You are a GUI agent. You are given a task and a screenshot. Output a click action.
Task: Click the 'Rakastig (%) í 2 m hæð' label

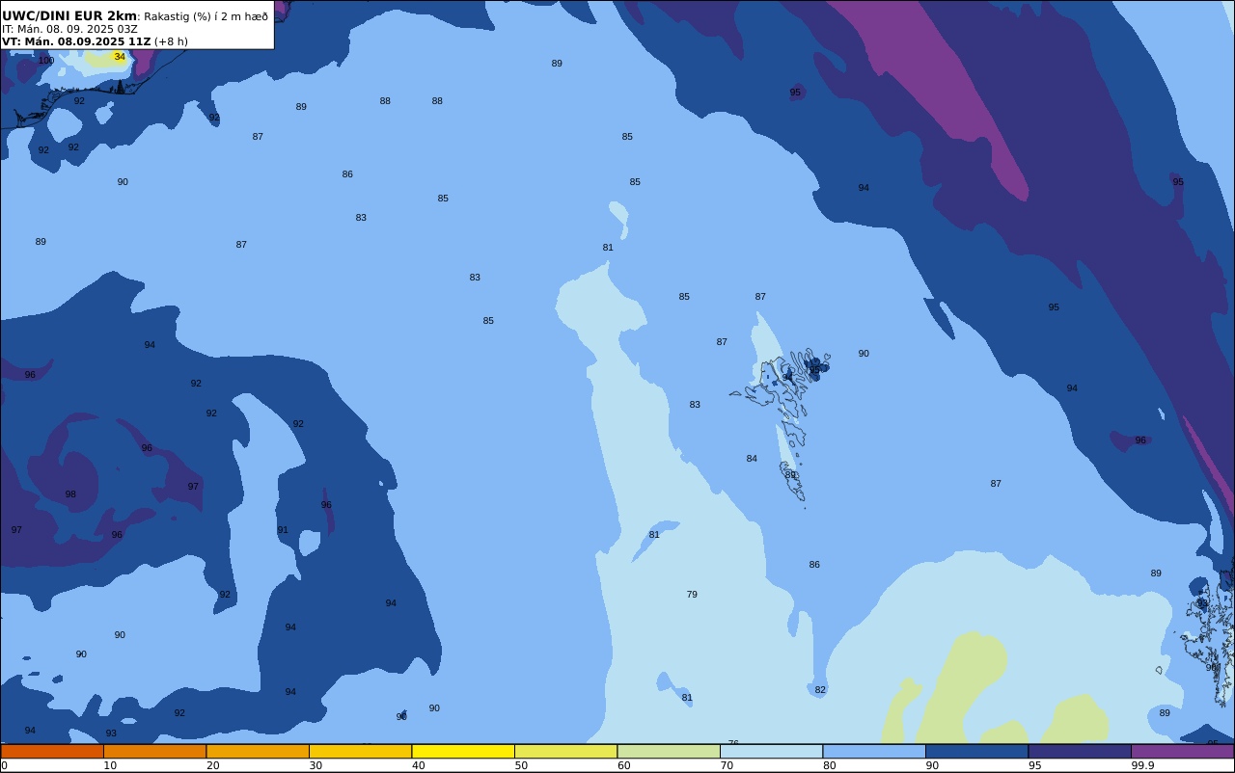(x=206, y=16)
